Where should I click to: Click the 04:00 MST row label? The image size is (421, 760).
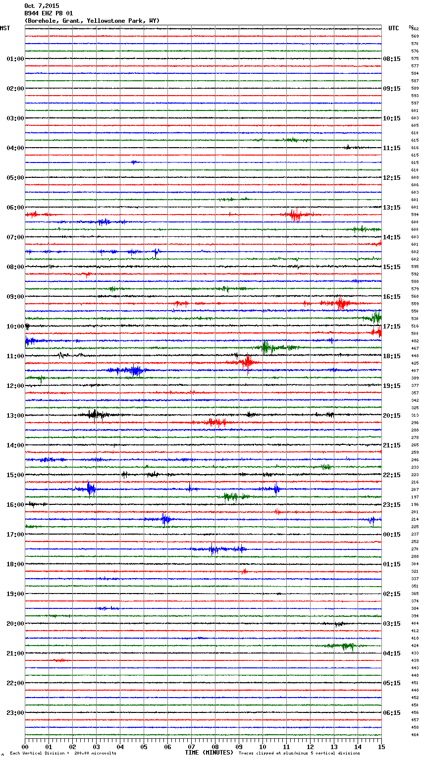15,148
